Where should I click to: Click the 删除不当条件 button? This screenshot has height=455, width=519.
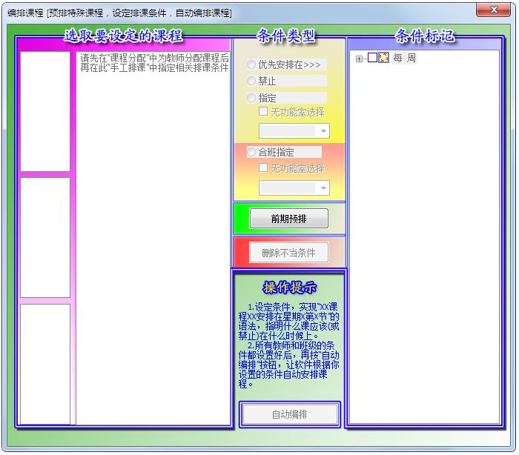288,253
